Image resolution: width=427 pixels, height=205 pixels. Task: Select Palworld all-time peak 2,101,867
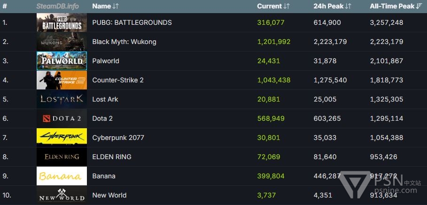pos(387,61)
